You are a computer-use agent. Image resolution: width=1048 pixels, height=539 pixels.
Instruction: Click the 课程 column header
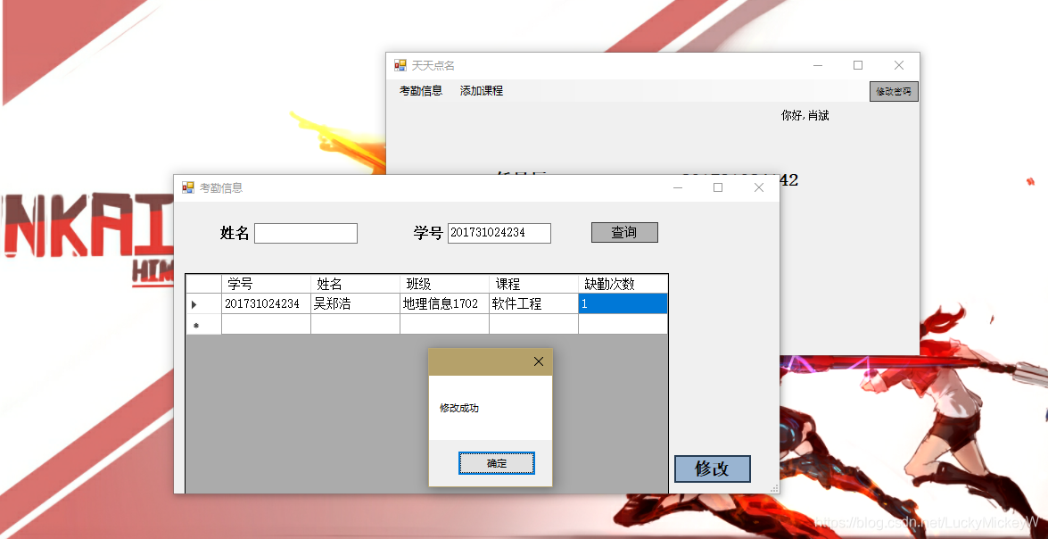coord(531,282)
